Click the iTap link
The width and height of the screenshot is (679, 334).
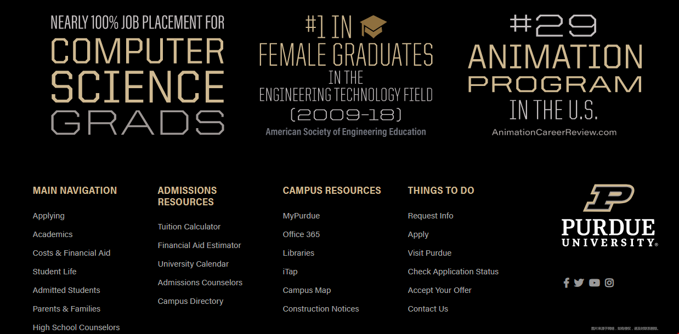(291, 272)
